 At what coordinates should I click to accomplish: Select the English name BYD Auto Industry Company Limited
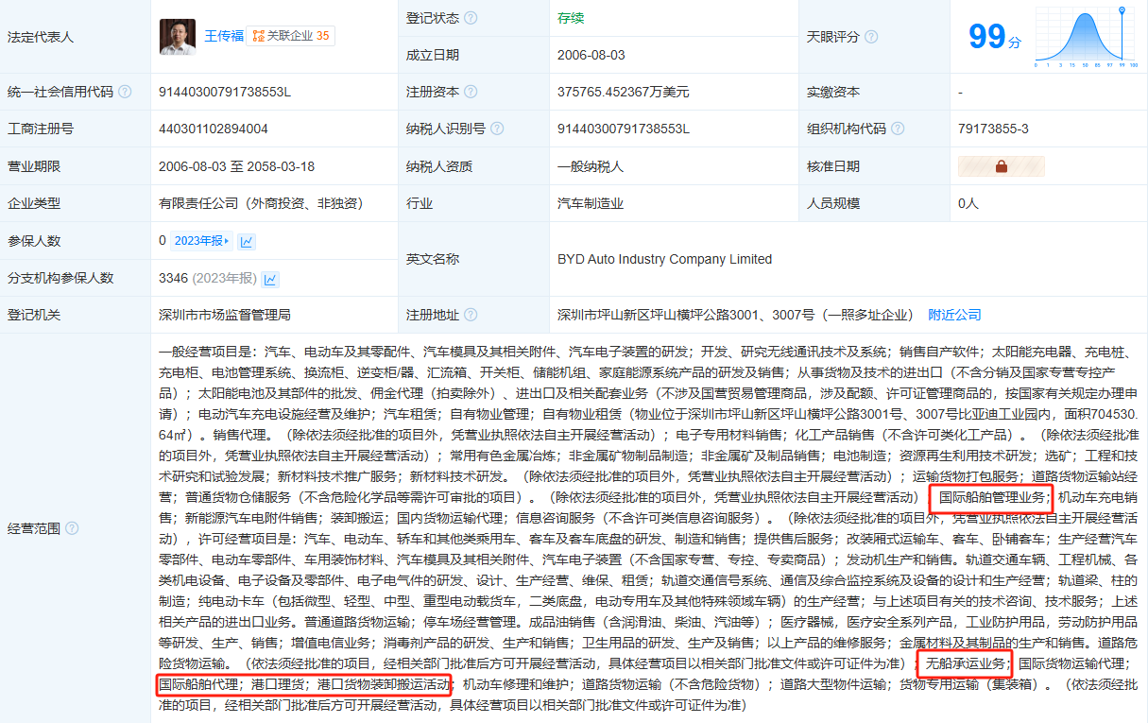tap(665, 259)
